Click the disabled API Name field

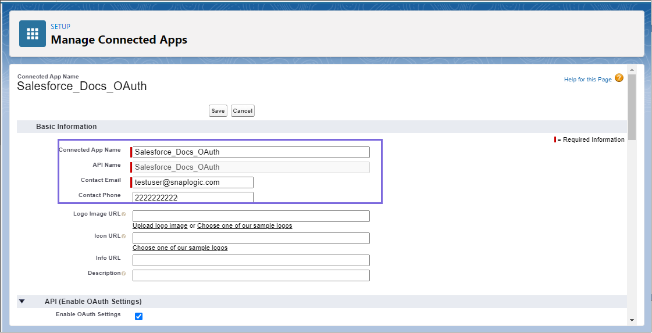(x=251, y=167)
